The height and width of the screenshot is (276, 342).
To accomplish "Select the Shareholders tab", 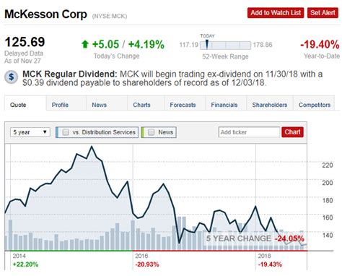I will (270, 105).
